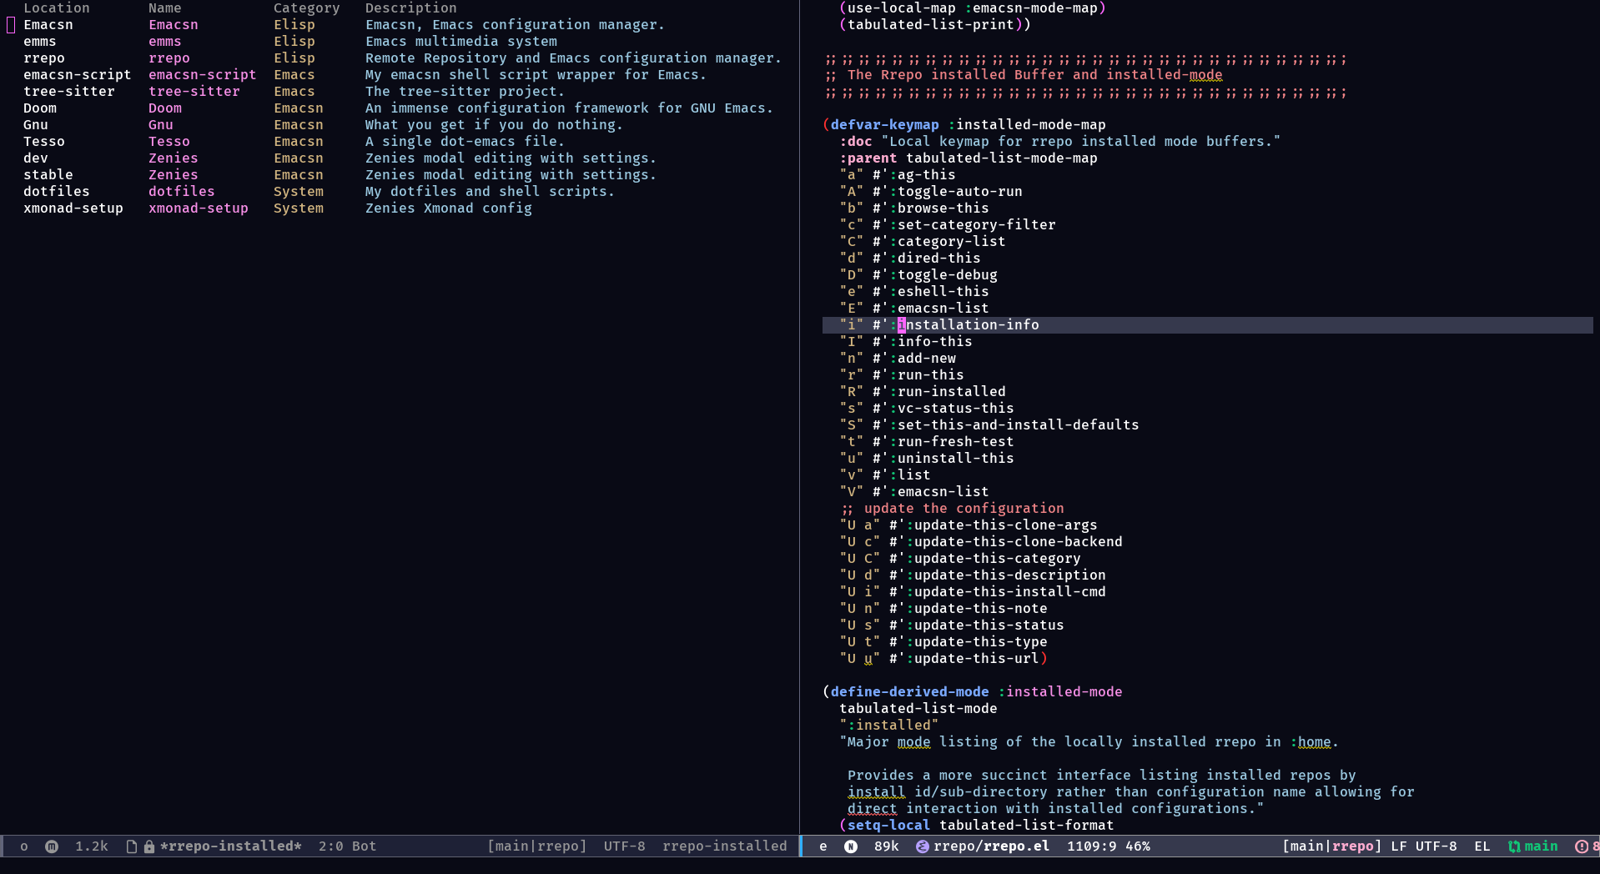Click LF UTF-8 encoding in right modeline
This screenshot has height=874, width=1600.
pyautogui.click(x=1423, y=846)
